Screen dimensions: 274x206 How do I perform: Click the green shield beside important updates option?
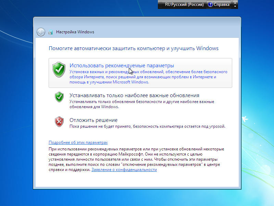59,97
